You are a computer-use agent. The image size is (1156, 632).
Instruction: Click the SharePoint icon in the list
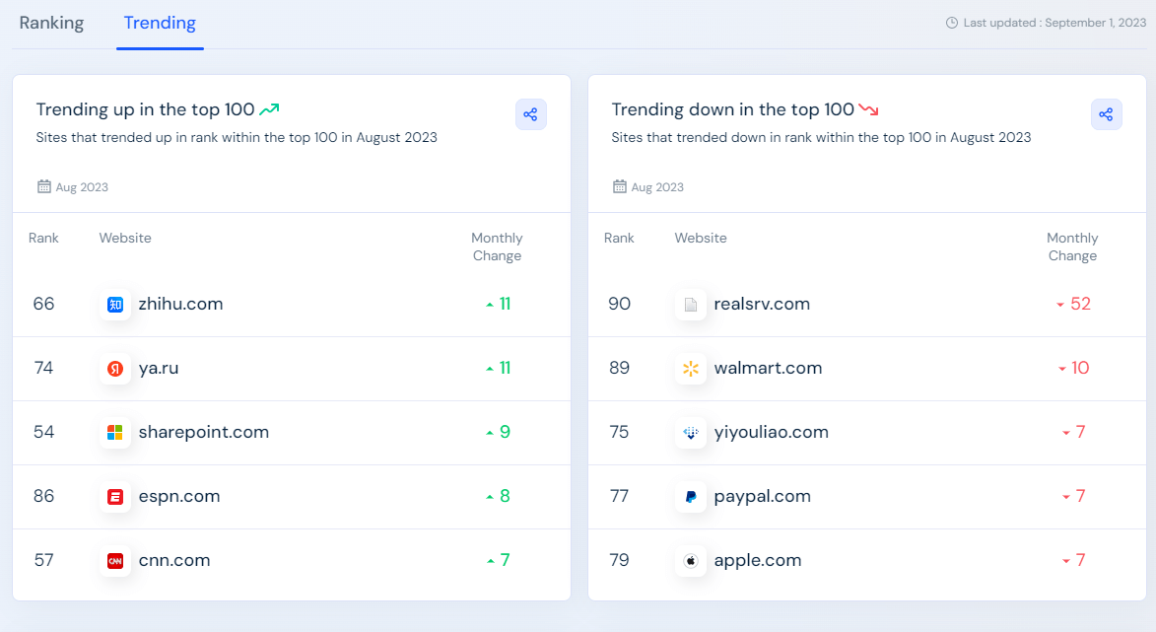pyautogui.click(x=115, y=432)
